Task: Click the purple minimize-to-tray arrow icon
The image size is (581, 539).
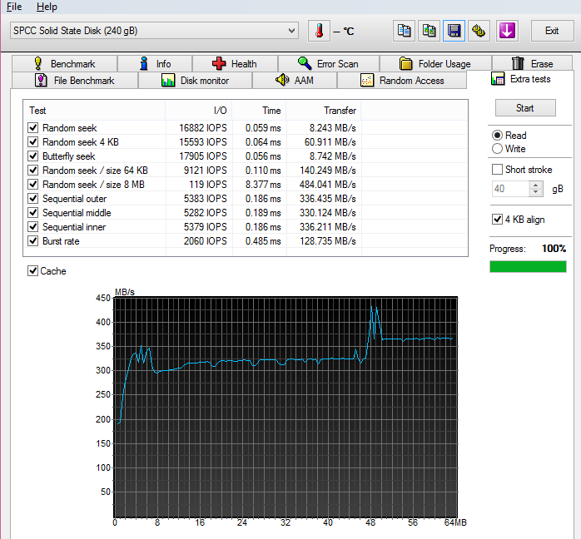Action: point(507,31)
